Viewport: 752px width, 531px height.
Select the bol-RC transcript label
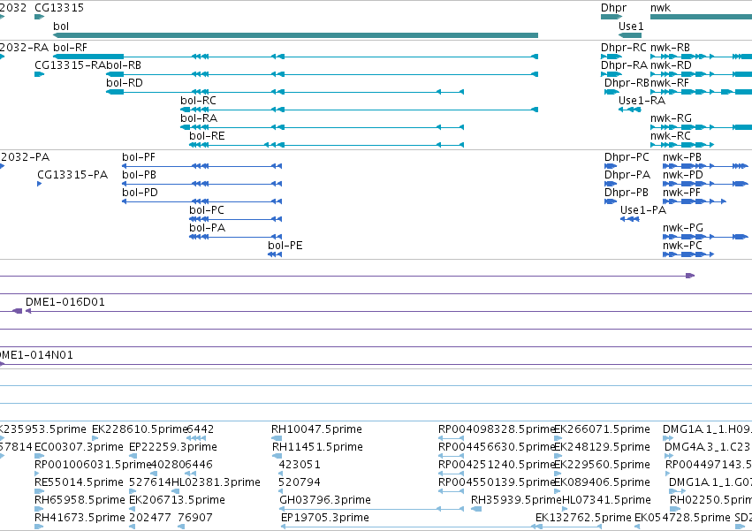198,101
